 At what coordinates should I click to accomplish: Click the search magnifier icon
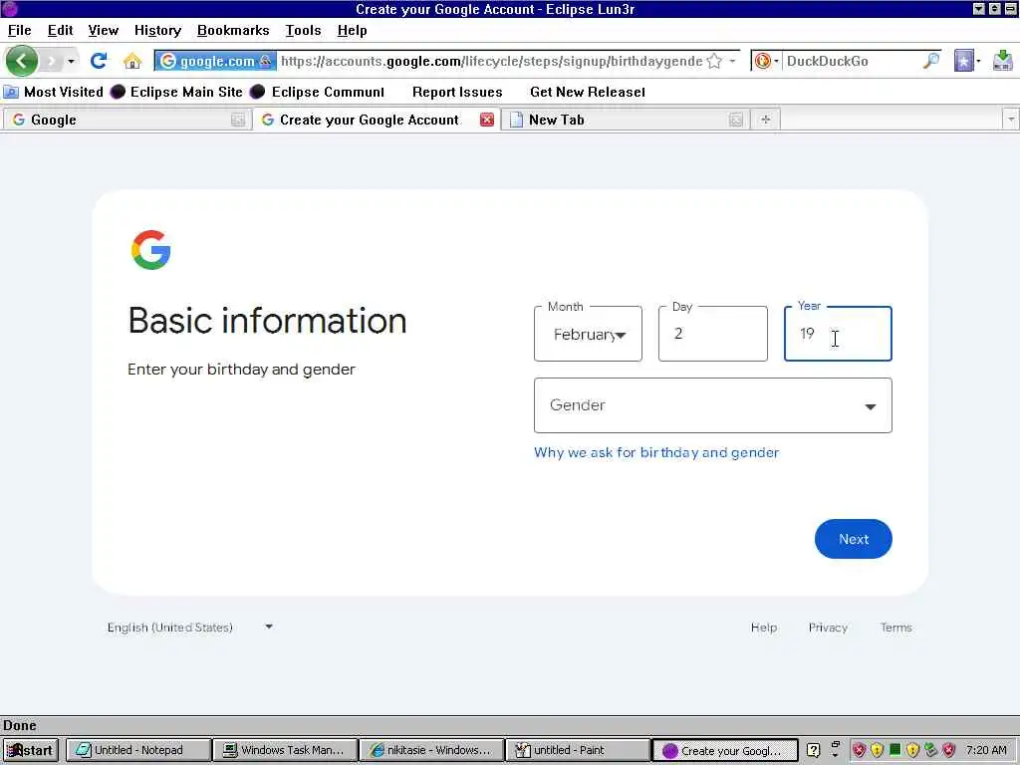(931, 61)
